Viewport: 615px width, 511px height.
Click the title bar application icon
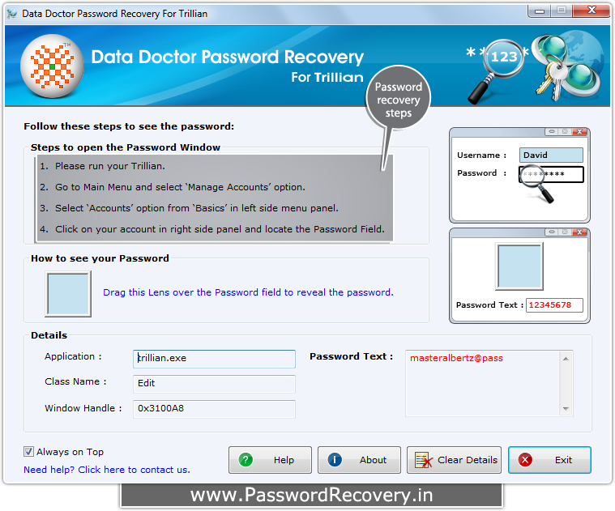point(12,14)
